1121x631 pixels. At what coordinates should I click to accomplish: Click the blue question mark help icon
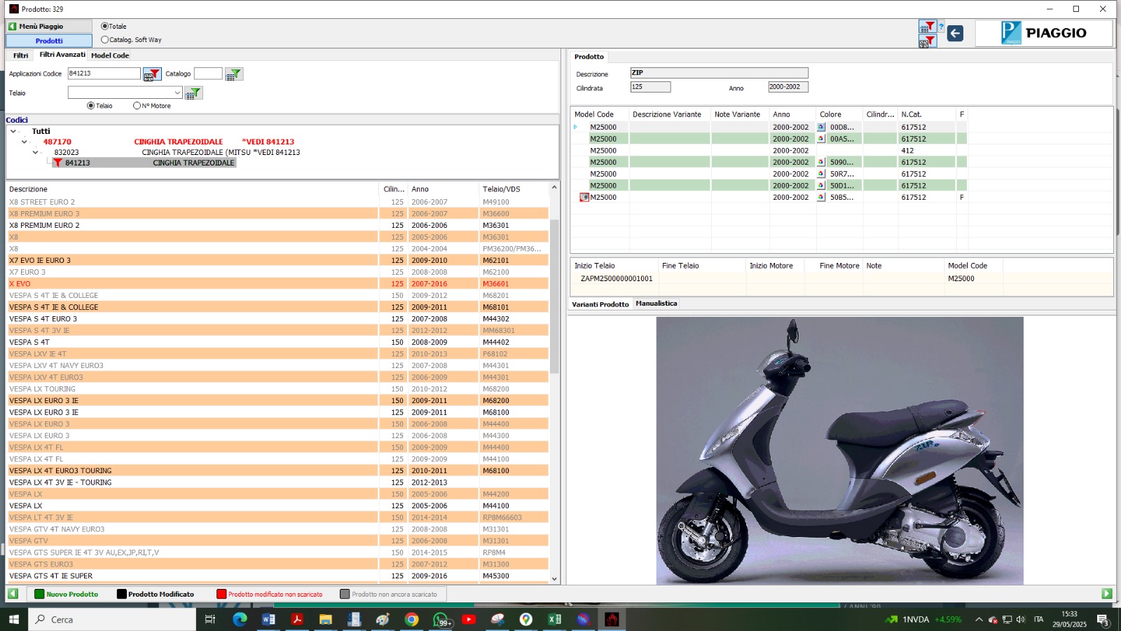[x=941, y=27]
